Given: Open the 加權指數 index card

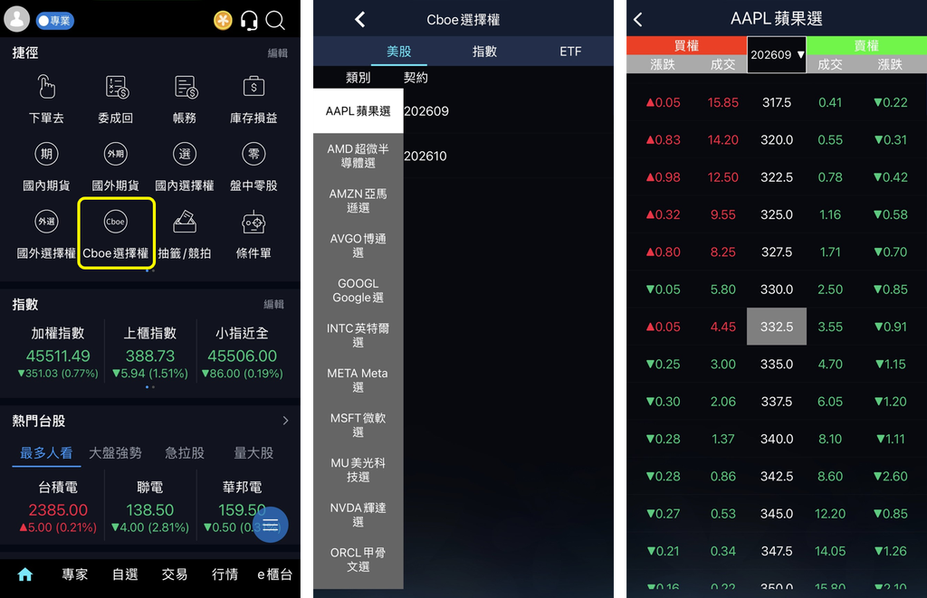Looking at the screenshot, I should click(x=58, y=353).
